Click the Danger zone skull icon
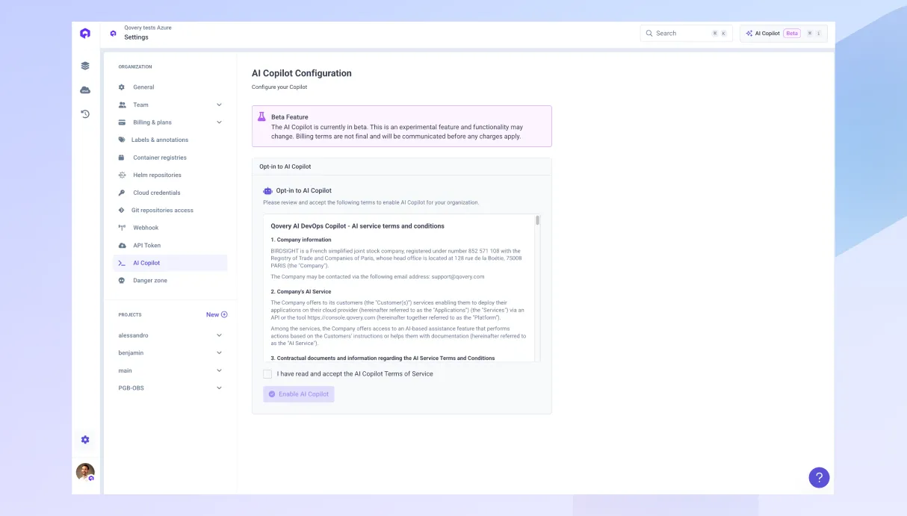This screenshot has height=516, width=907. (122, 280)
